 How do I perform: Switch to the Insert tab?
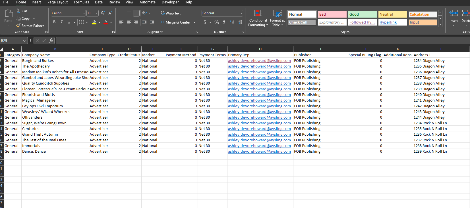[36, 2]
